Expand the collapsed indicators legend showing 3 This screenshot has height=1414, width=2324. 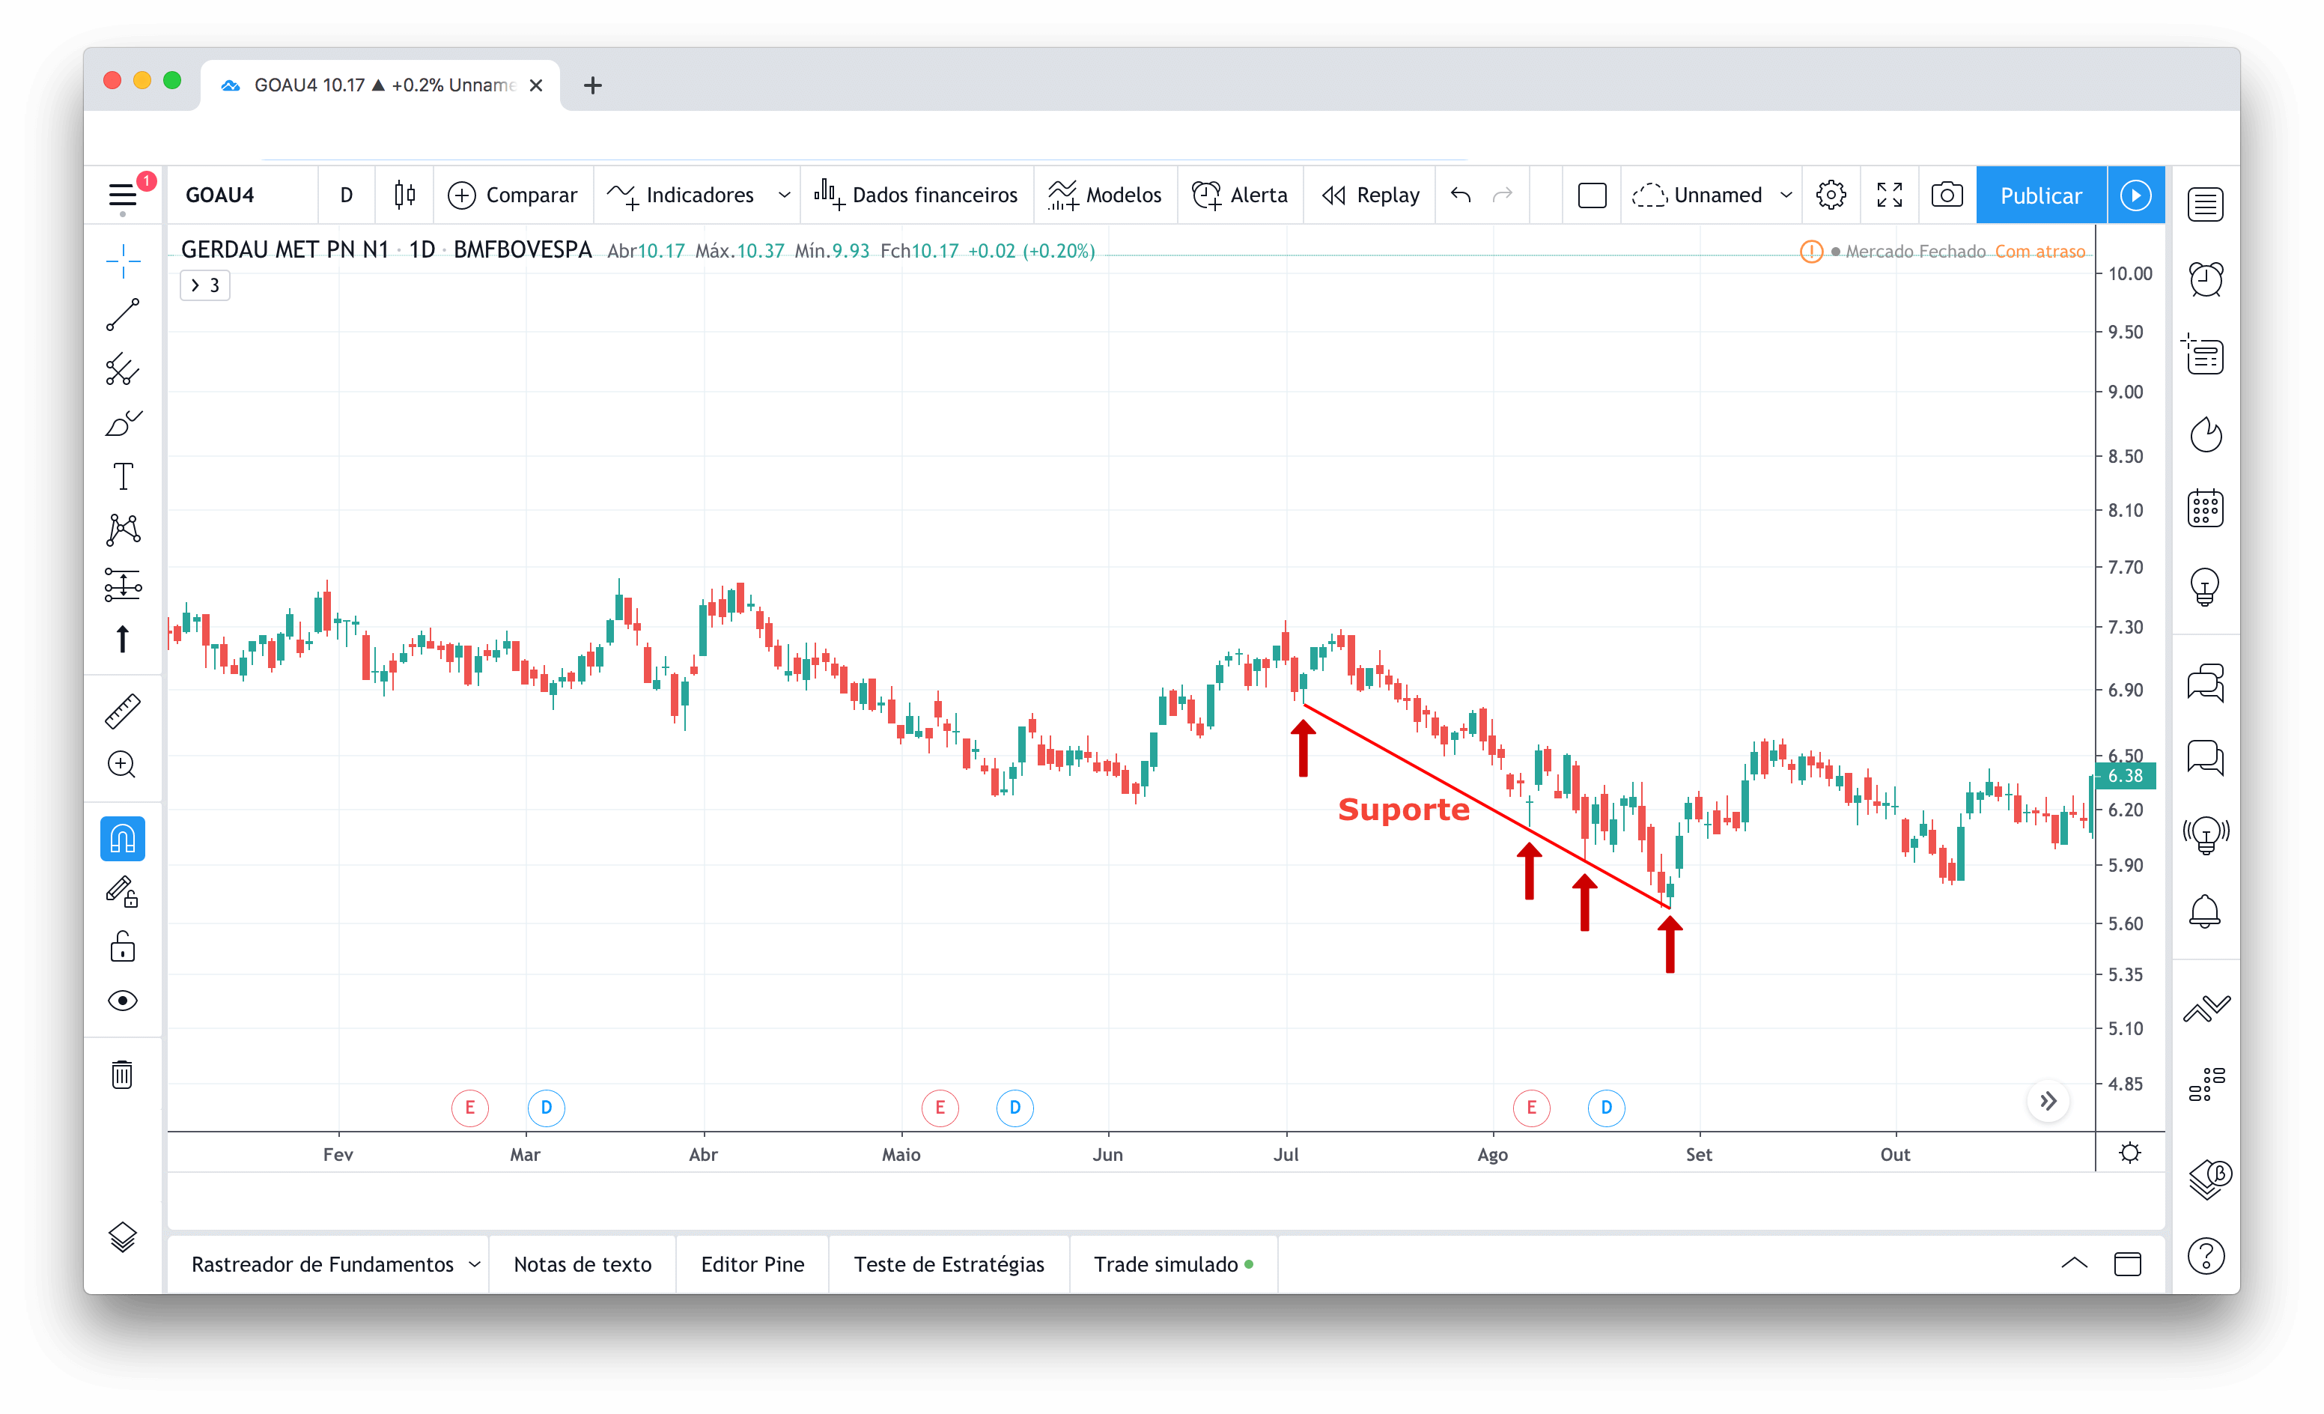click(204, 286)
